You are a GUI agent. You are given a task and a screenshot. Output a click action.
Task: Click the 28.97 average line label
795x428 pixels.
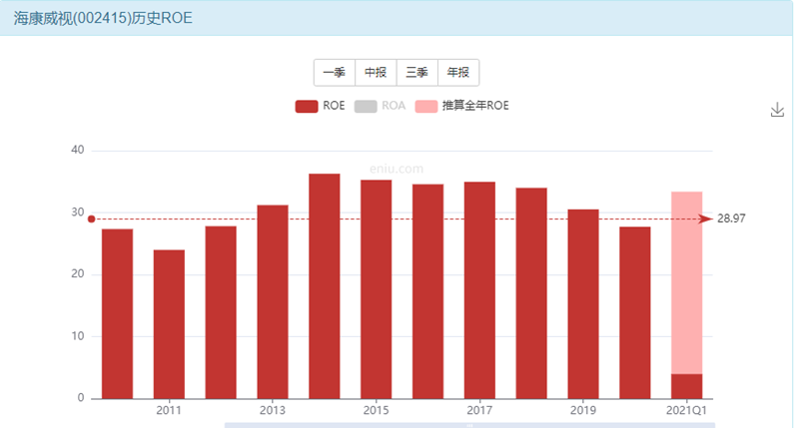tap(731, 218)
